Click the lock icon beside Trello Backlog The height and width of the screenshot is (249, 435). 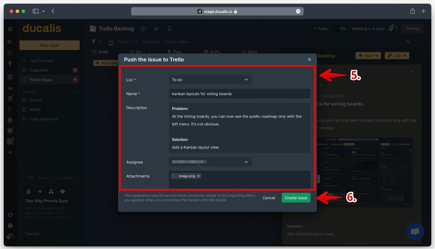pyautogui.click(x=156, y=29)
